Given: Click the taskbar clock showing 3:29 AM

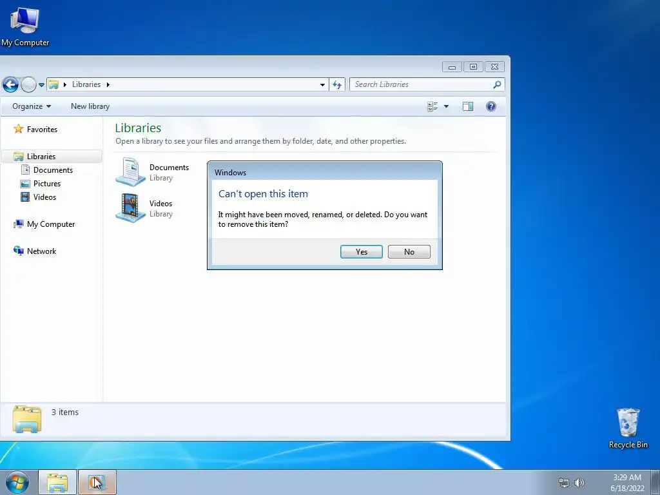Looking at the screenshot, I should 627,483.
